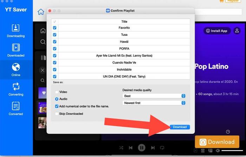The image size is (246, 157).
Task: Click the clock duration icon in track header
Action: tap(228, 132)
